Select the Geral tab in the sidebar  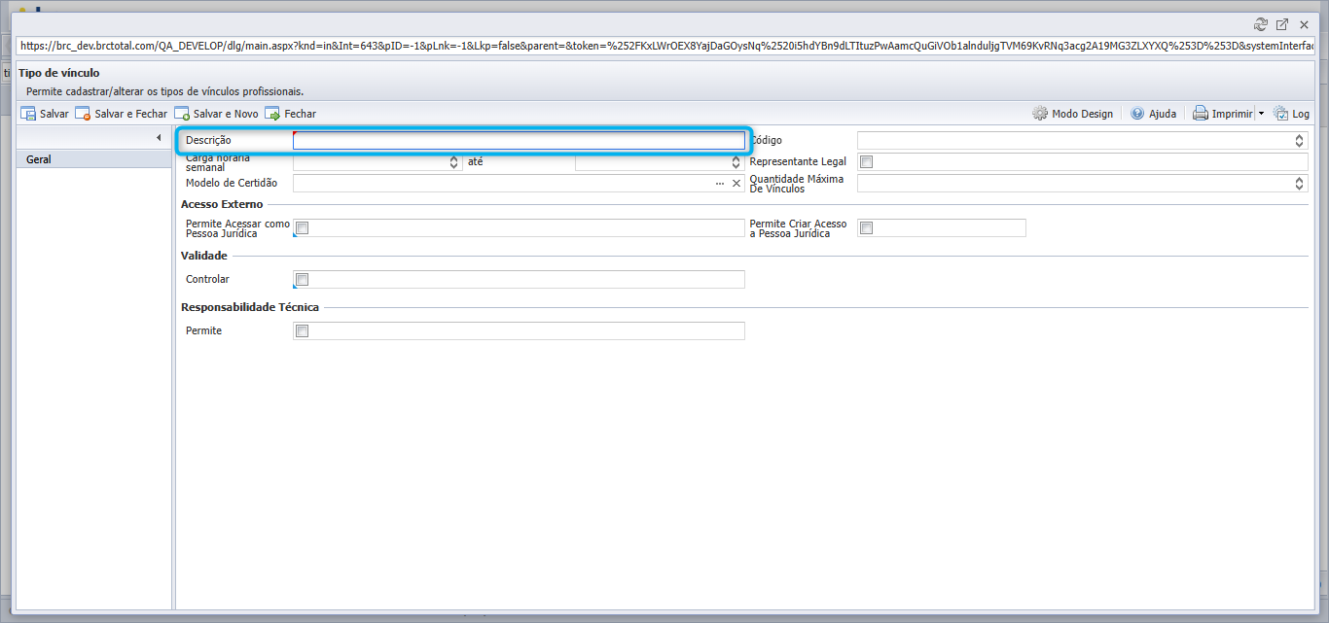(94, 159)
